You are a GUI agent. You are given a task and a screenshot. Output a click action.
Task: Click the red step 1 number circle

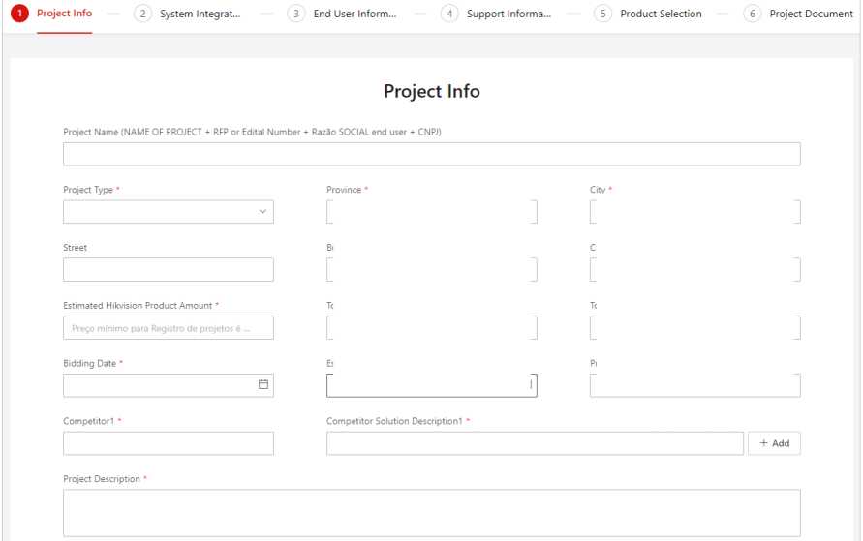pos(19,14)
